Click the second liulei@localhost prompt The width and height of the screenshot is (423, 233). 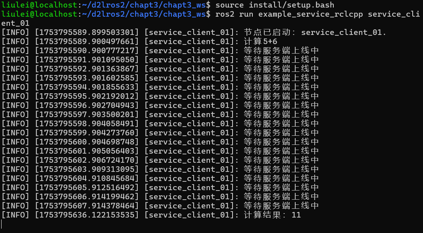(x=39, y=14)
